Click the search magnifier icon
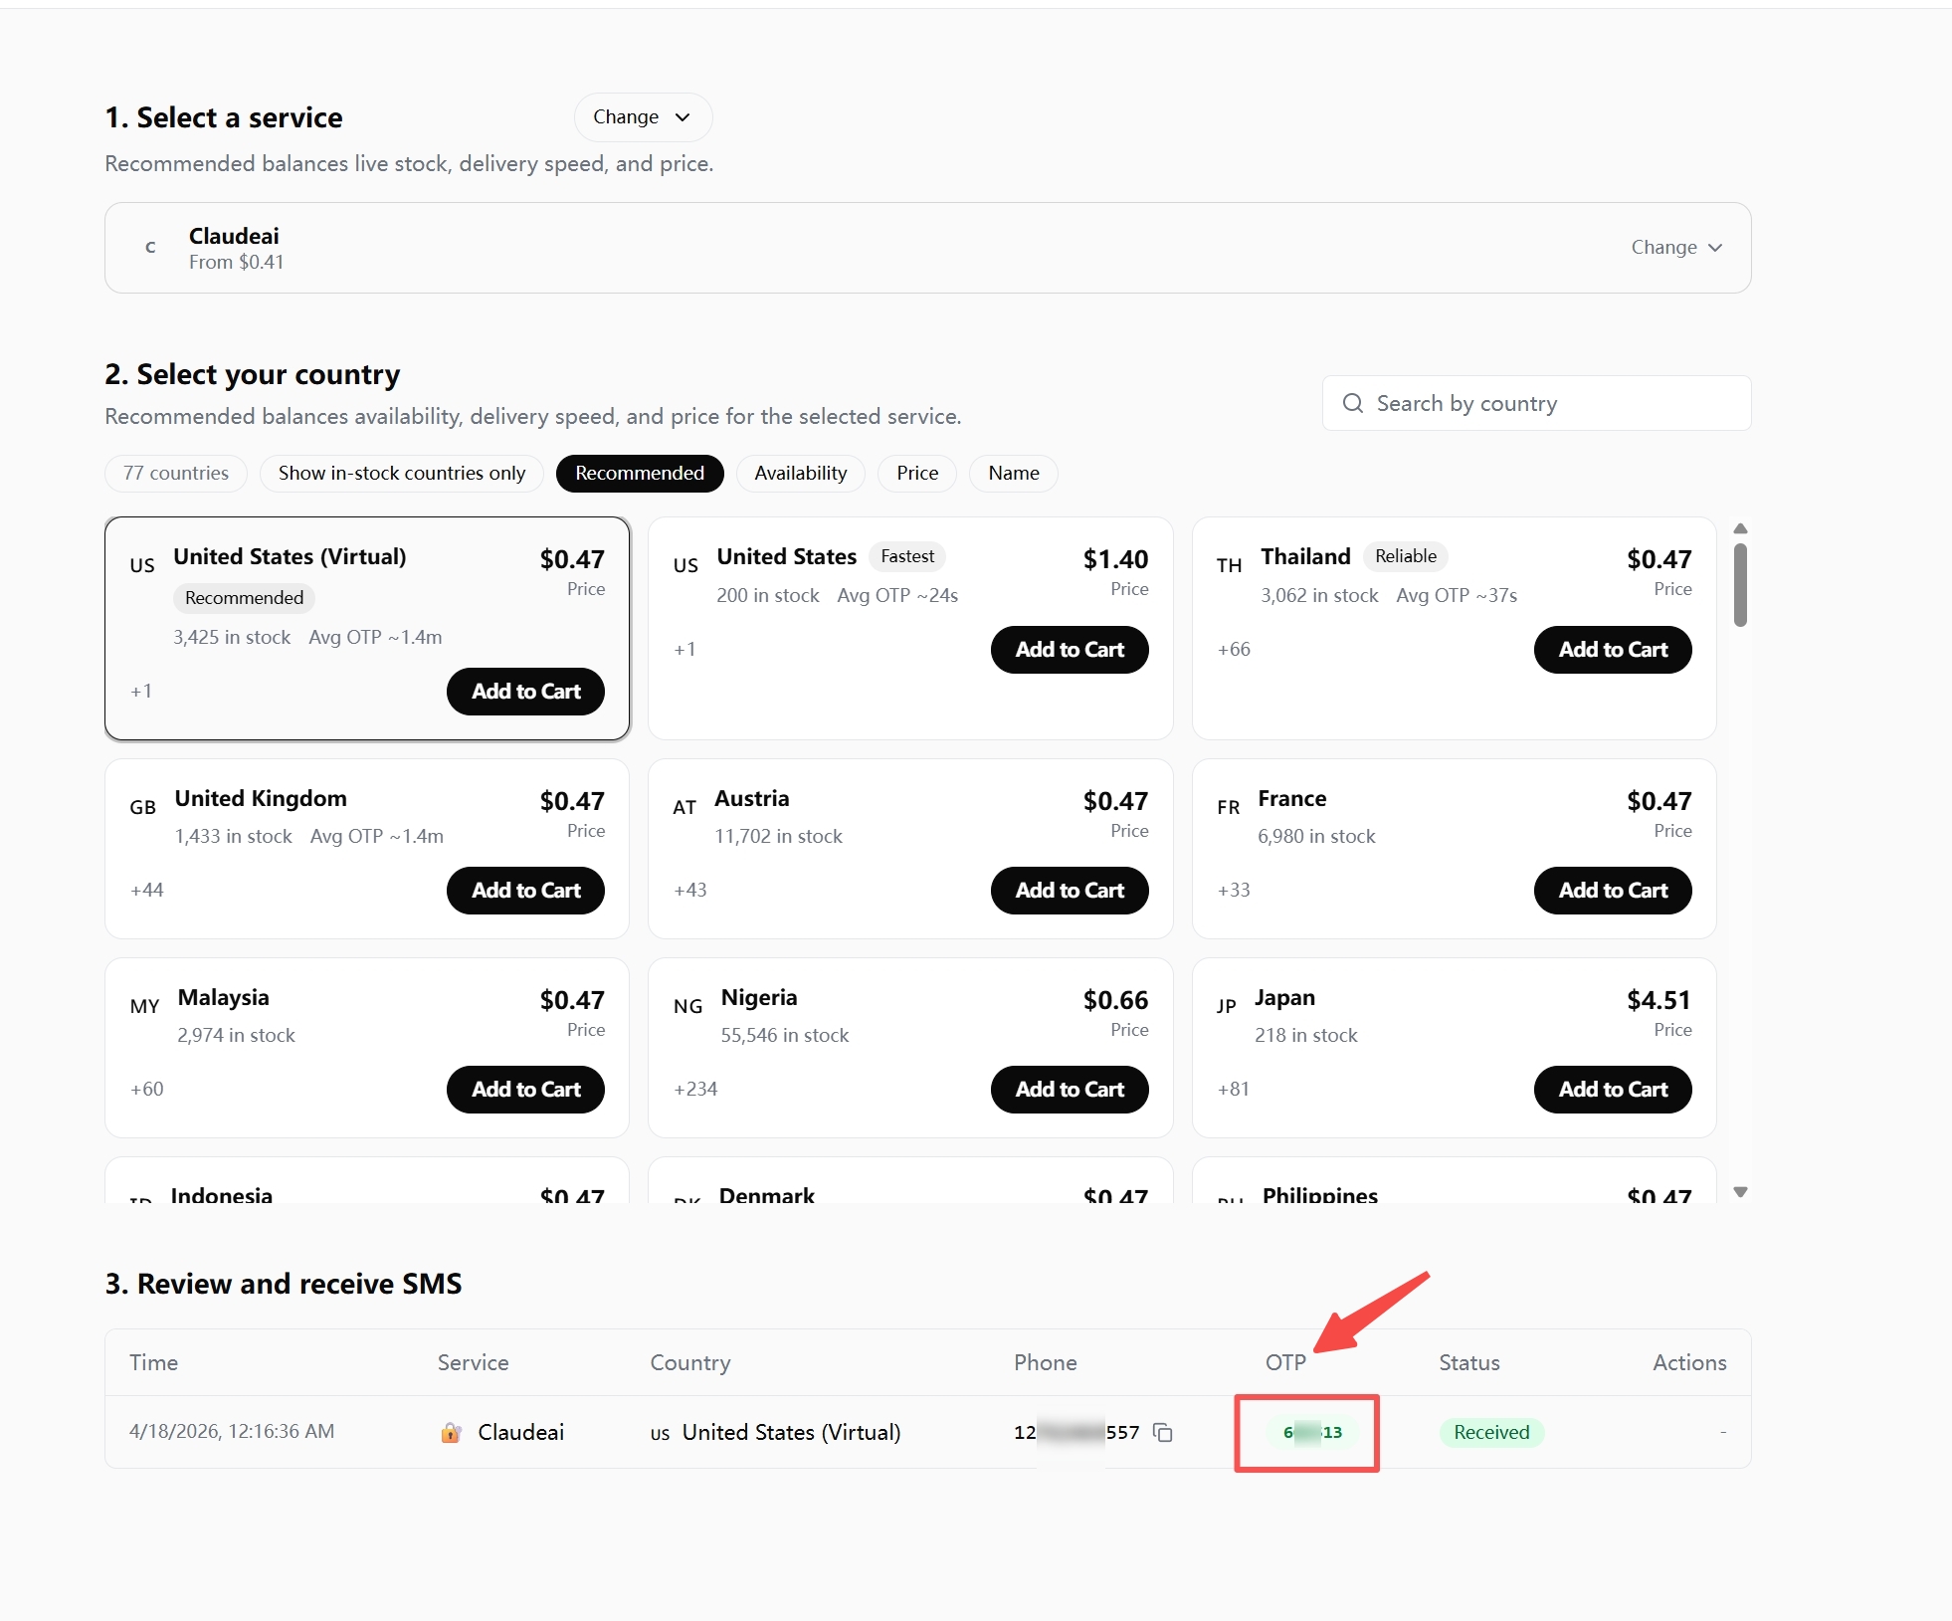Viewport: 1952px width, 1621px height. click(x=1352, y=403)
